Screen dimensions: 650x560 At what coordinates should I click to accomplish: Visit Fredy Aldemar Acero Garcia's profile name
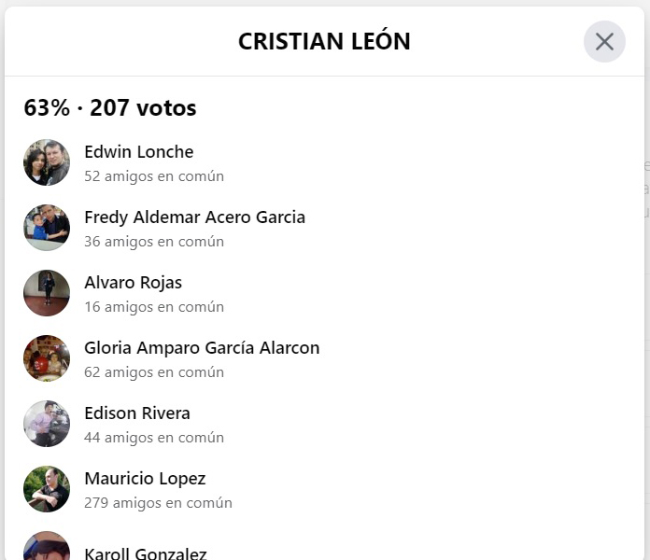point(194,217)
